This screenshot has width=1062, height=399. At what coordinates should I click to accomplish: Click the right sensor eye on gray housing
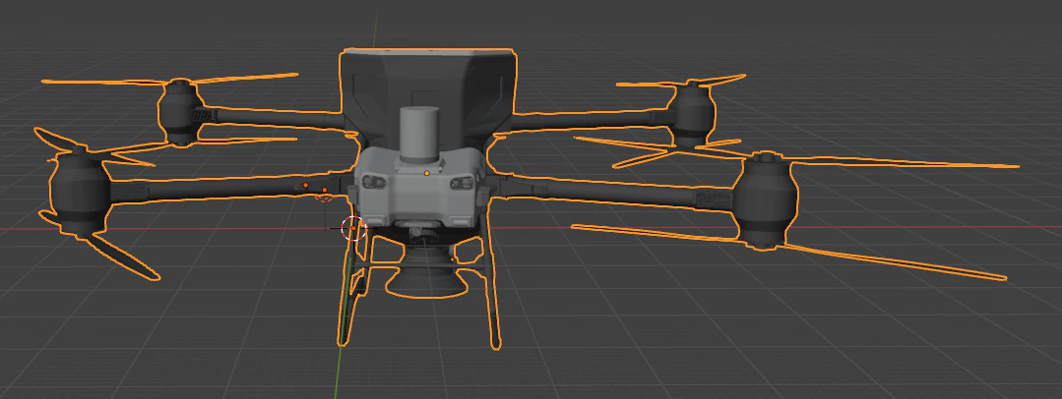click(462, 182)
